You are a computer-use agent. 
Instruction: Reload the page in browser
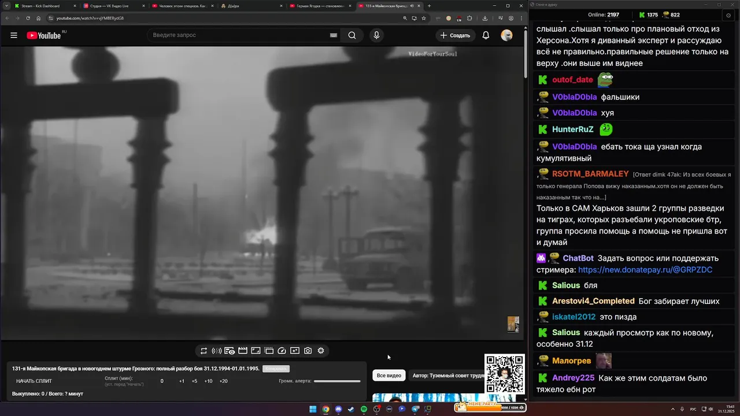[27, 18]
